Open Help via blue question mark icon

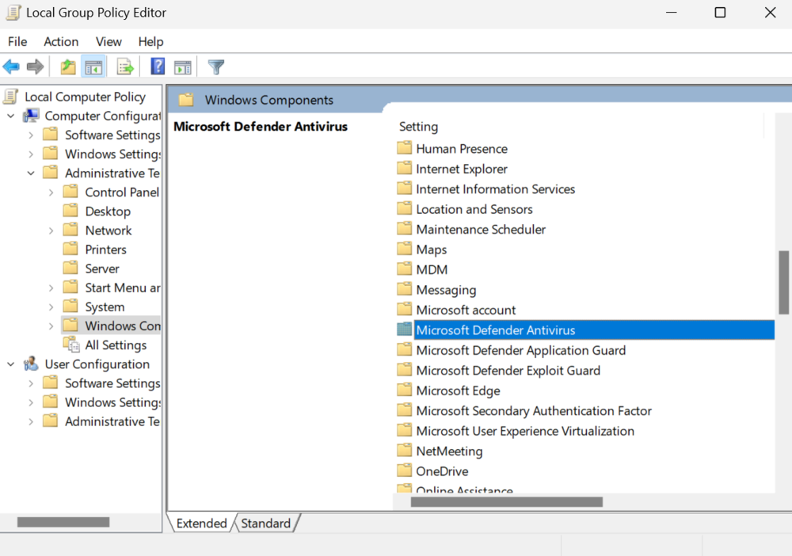pyautogui.click(x=158, y=67)
